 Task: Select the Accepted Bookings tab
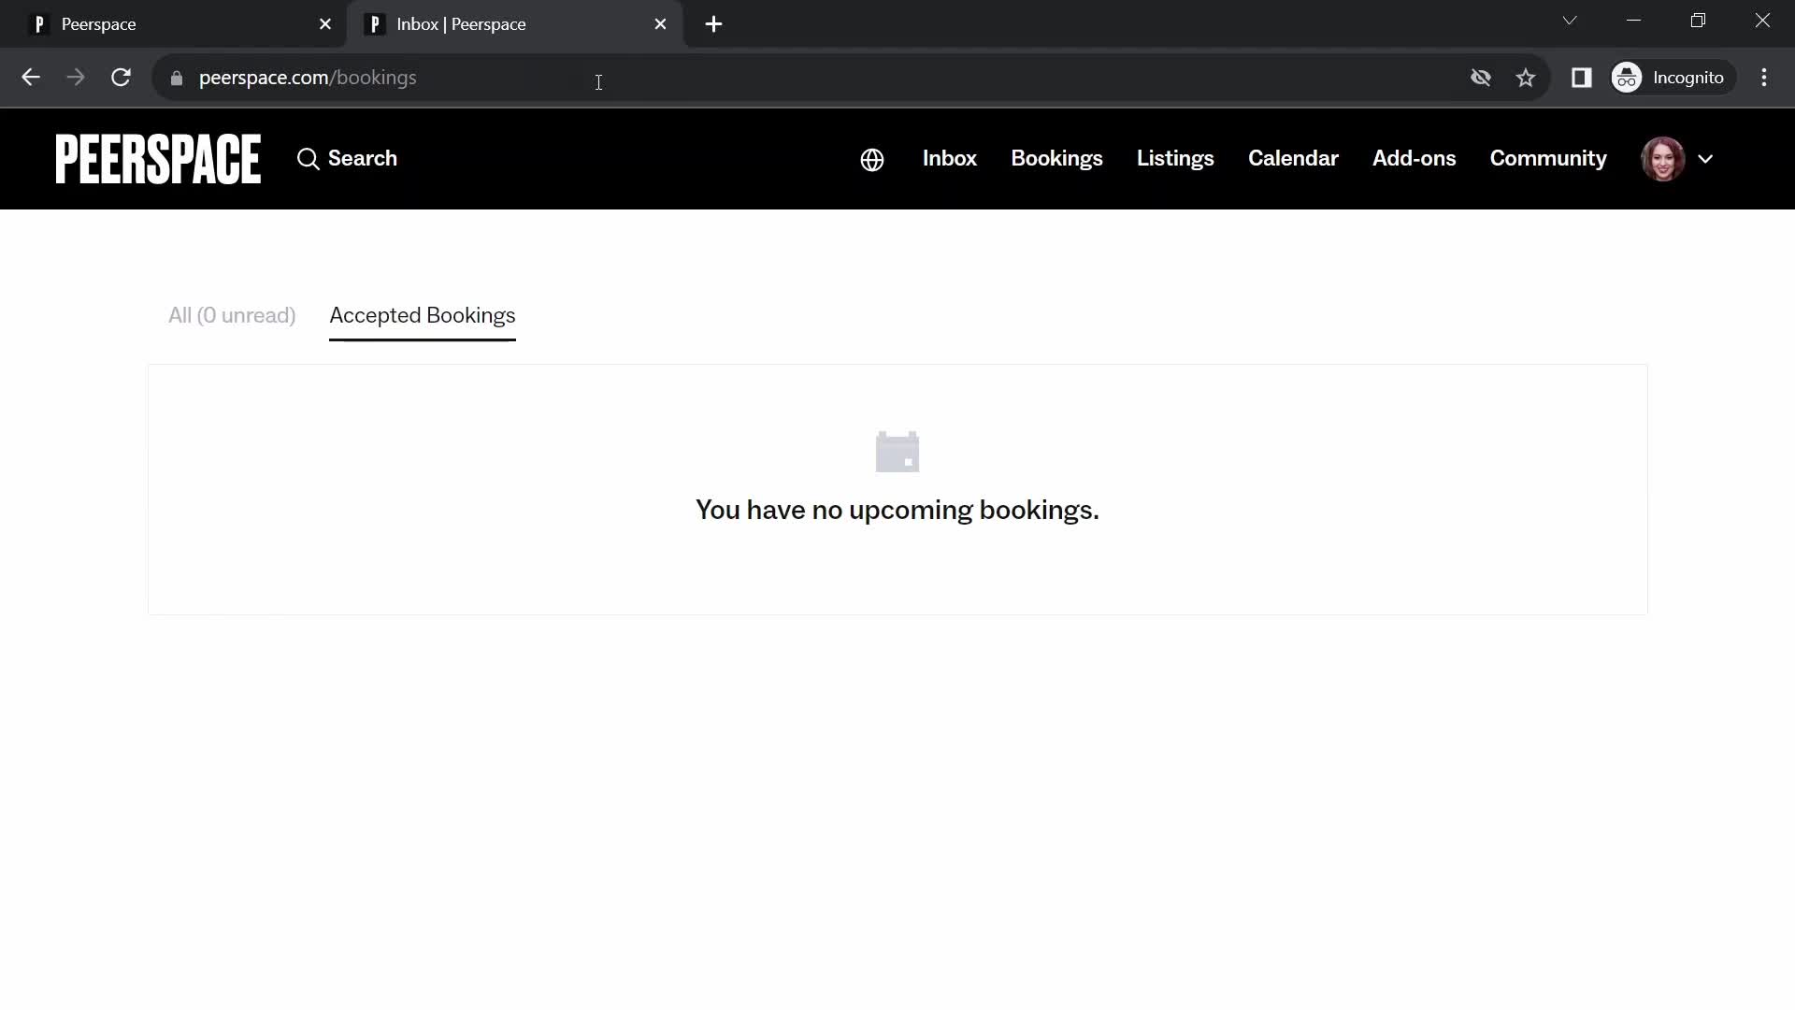423,316
